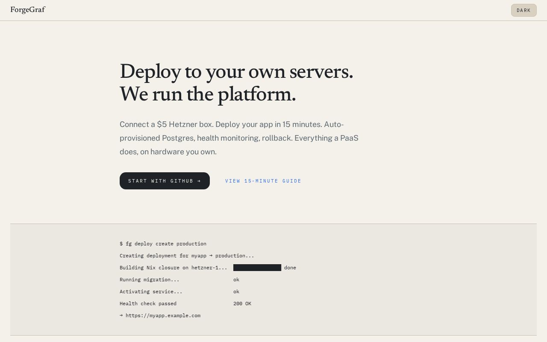Viewport: 547px width, 342px height.
Task: Start with GitHub button
Action: point(165,181)
